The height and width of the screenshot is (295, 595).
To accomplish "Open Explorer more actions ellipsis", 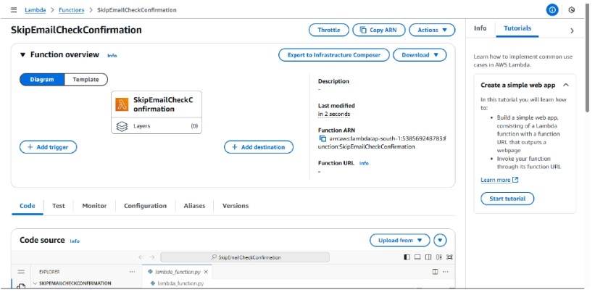I will click(132, 272).
